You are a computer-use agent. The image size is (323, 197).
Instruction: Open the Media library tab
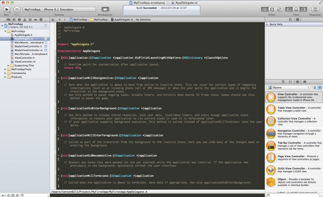click(x=305, y=82)
